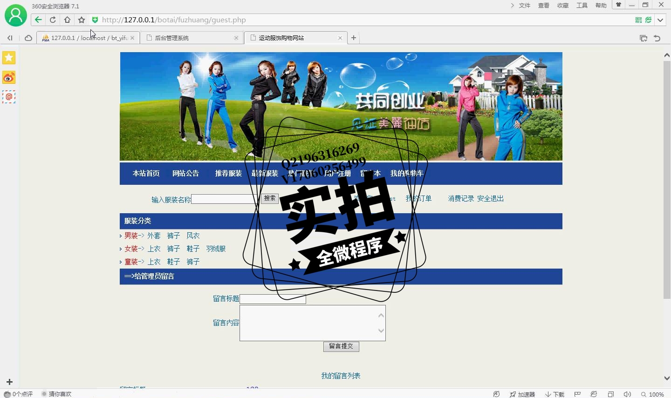671x398 pixels.
Task: Toggle the sound speaker icon in status bar
Action: [627, 394]
